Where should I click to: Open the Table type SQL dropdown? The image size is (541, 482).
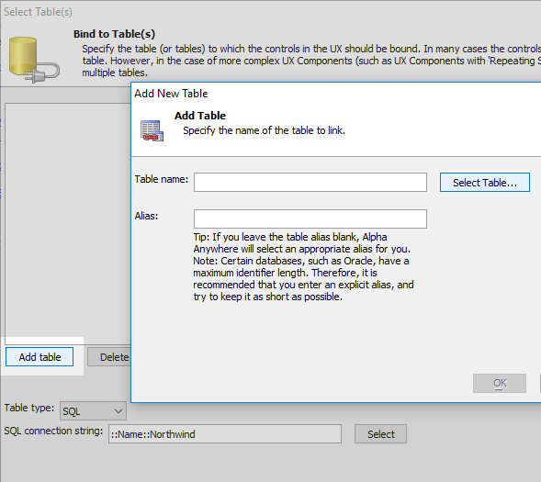coord(93,410)
